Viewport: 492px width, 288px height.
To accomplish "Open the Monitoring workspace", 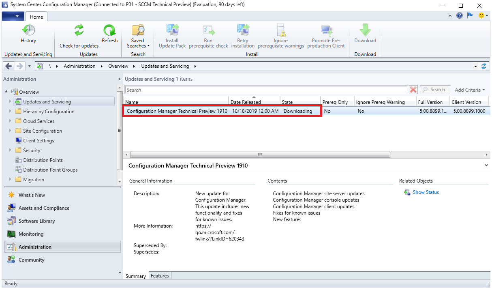I will 31,234.
